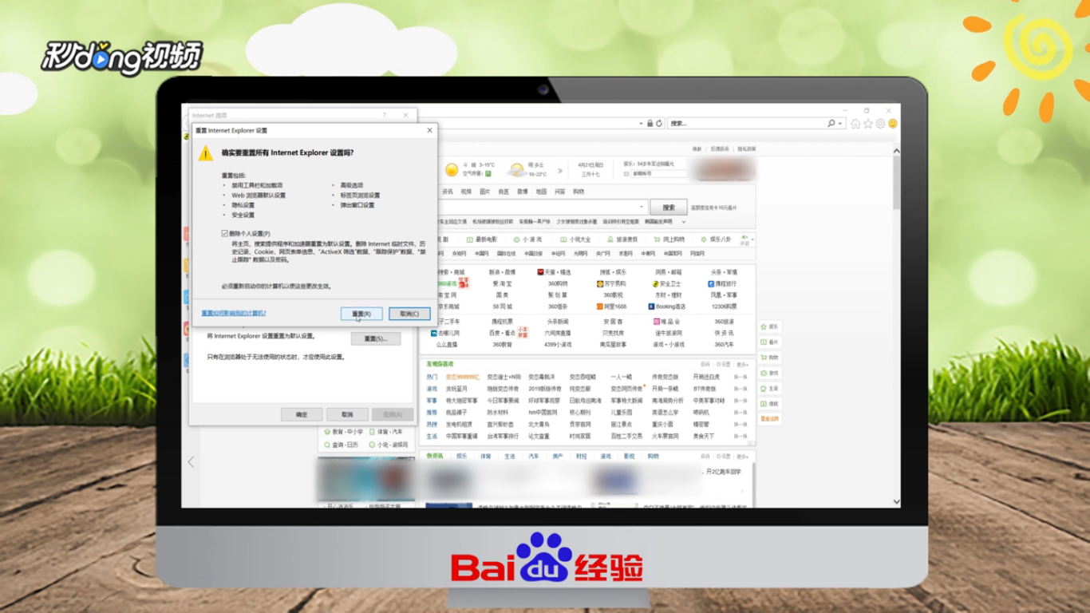This screenshot has height=613, width=1090.
Task: Click the Internet 选项 help question mark
Action: (x=385, y=116)
